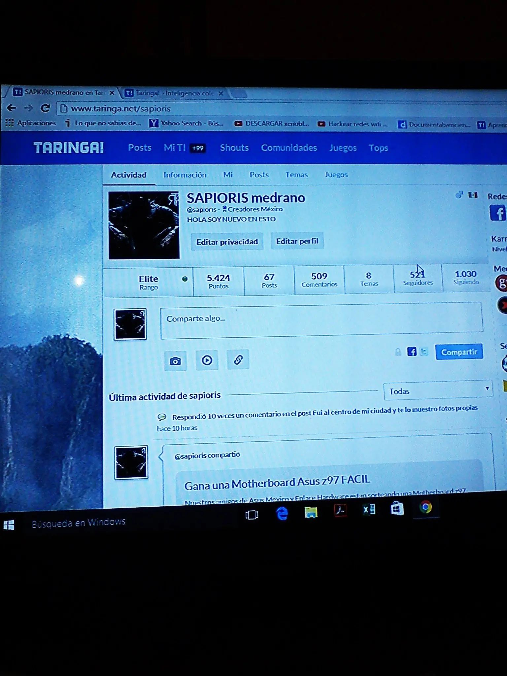Open the Gana una Motherboard Asus z97 FACIL post
Viewport: 507px width, 676px height.
[277, 483]
